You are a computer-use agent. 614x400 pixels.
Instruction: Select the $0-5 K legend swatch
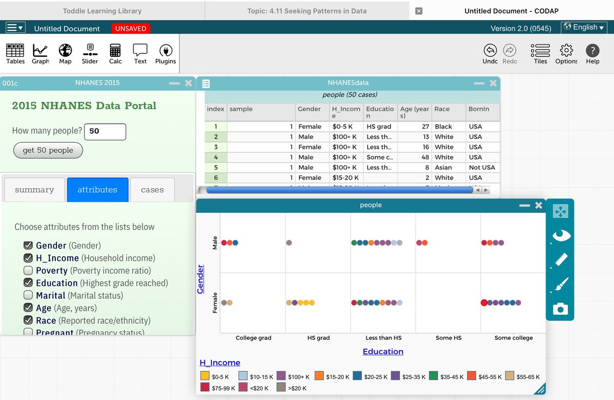[204, 376]
